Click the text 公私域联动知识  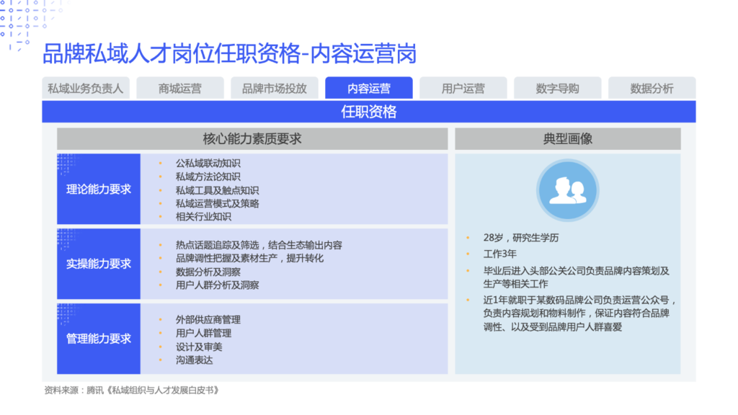[x=208, y=164]
